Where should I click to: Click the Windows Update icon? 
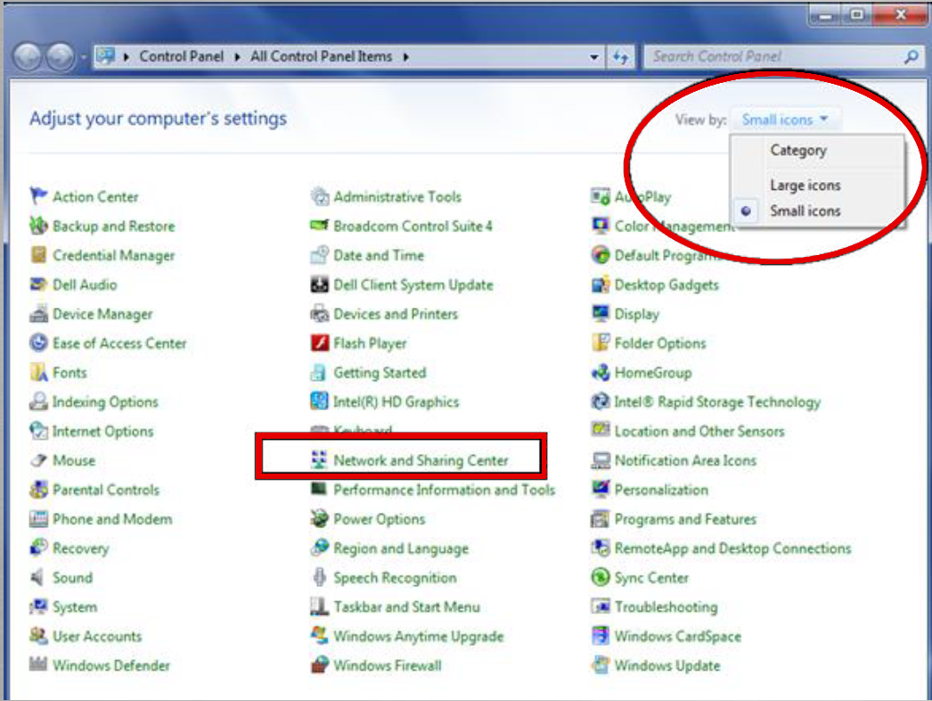(601, 665)
